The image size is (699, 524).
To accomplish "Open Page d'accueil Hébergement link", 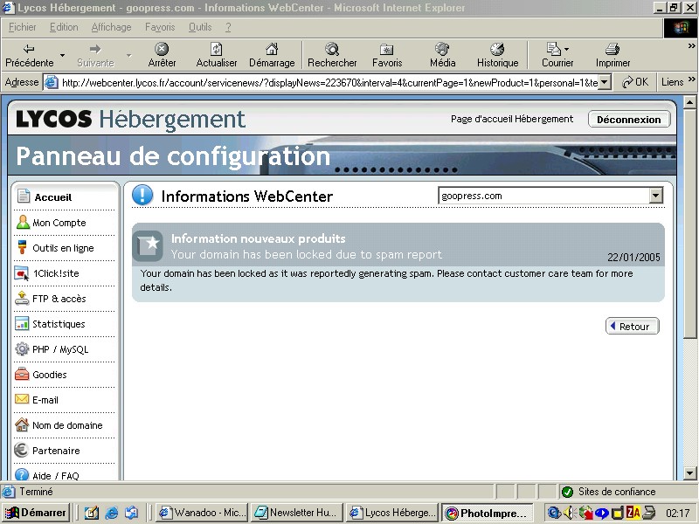I will point(512,119).
